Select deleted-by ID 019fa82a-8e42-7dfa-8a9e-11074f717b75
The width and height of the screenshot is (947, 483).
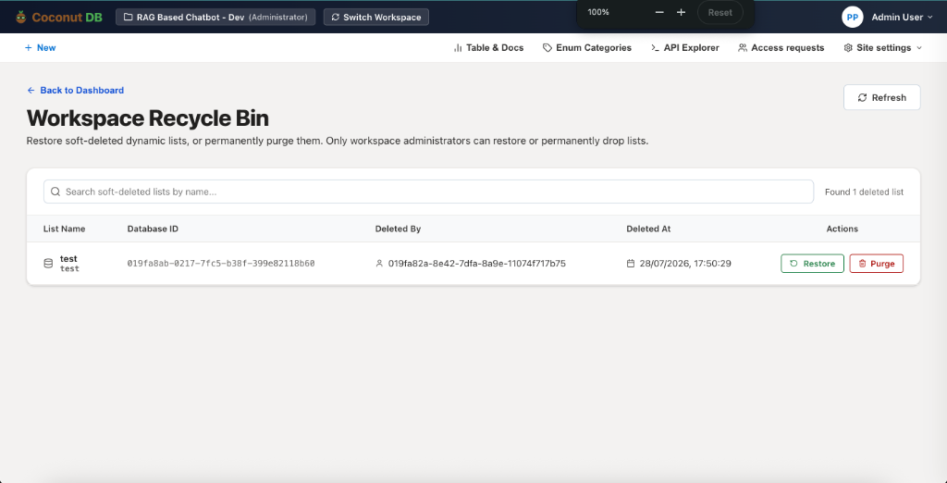[x=476, y=264]
